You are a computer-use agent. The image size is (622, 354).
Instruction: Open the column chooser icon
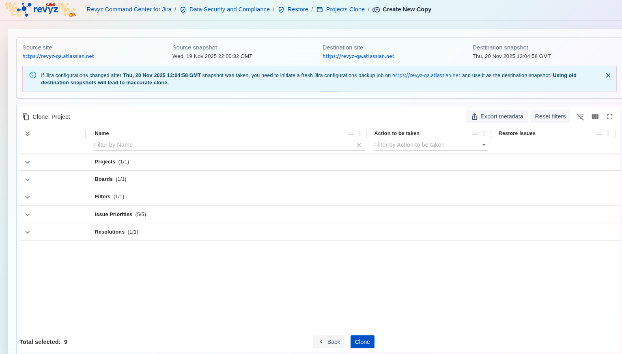[595, 117]
